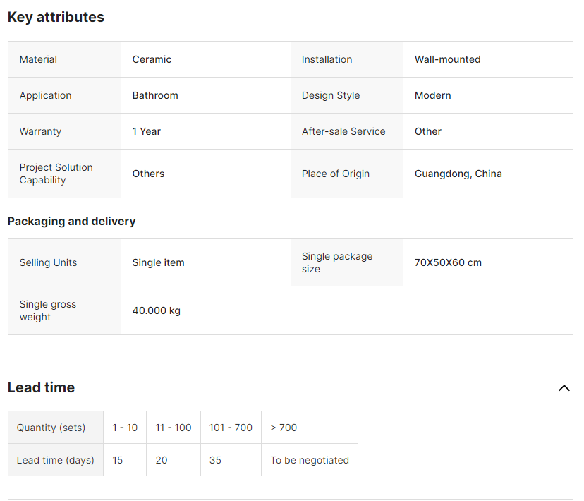The width and height of the screenshot is (584, 501).
Task: Select the 11 - 100 quantity cell
Action: (x=174, y=428)
